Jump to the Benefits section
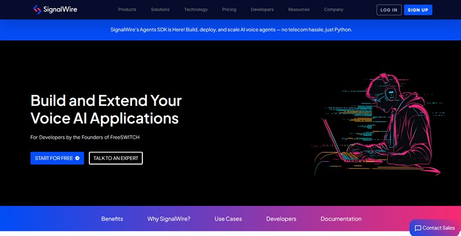This screenshot has width=461, height=236. click(x=112, y=219)
